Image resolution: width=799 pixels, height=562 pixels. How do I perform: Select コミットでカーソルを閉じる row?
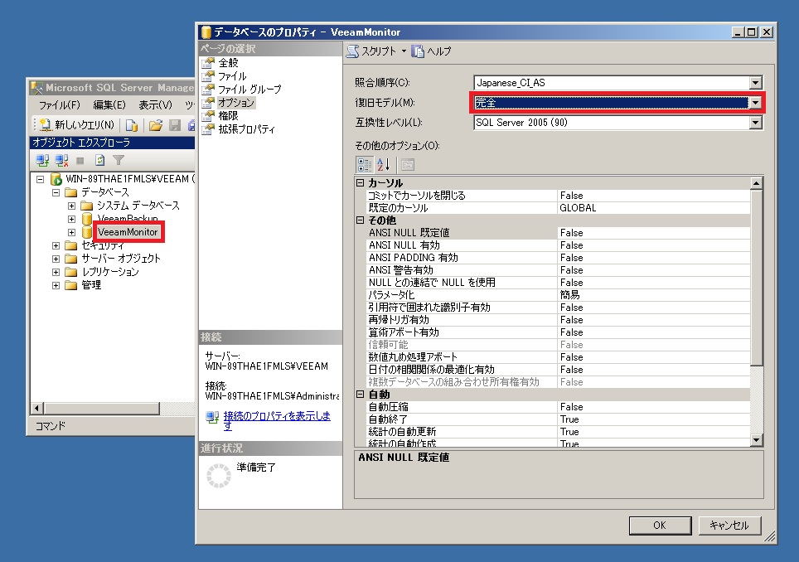(x=559, y=196)
